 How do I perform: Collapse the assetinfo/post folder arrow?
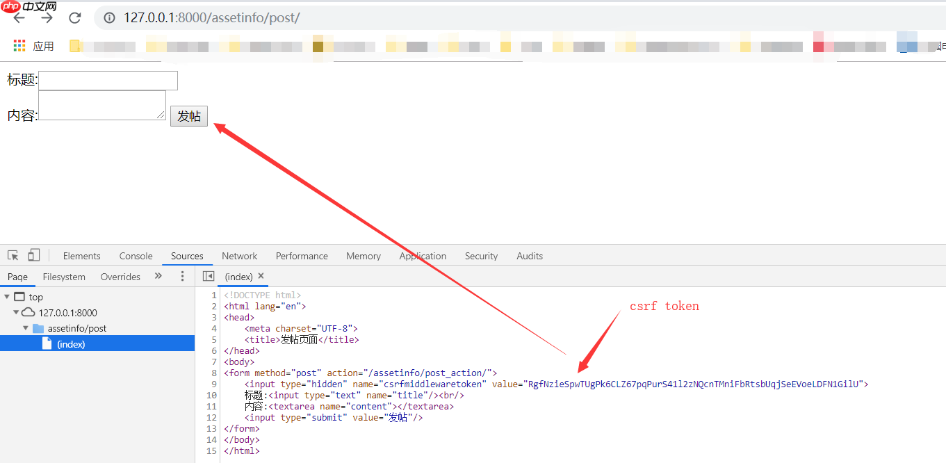coord(26,328)
